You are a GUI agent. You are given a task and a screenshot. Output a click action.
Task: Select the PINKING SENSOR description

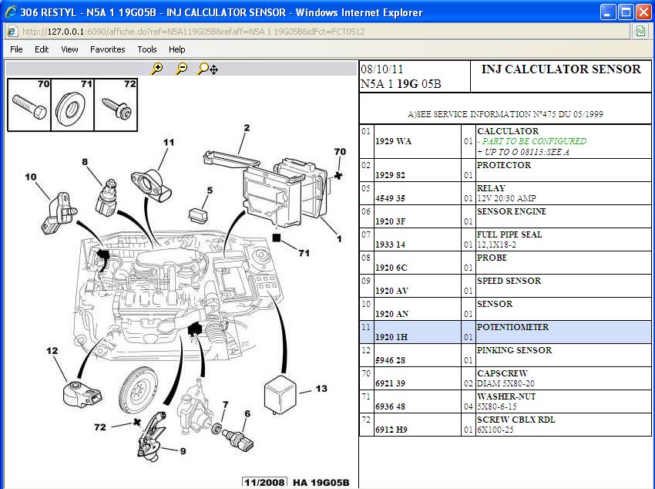point(514,350)
